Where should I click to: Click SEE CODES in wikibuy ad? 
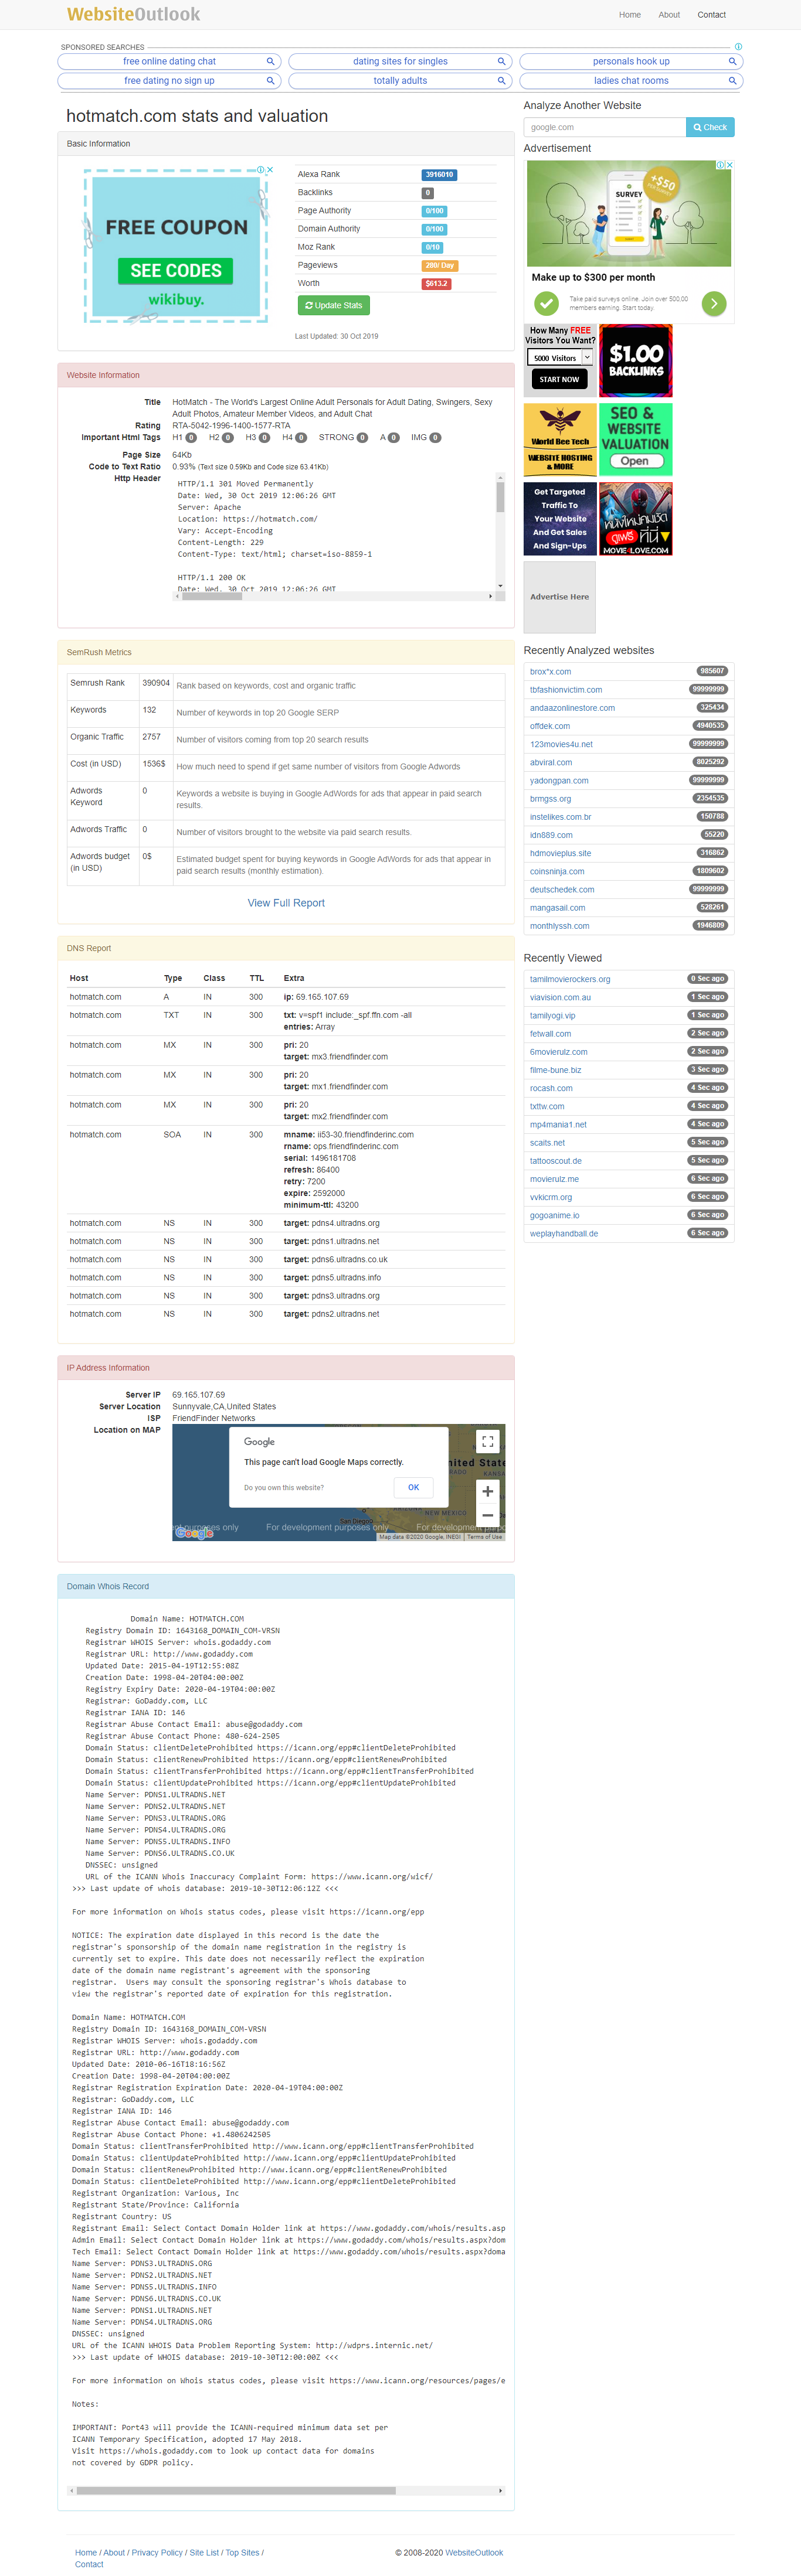(175, 270)
